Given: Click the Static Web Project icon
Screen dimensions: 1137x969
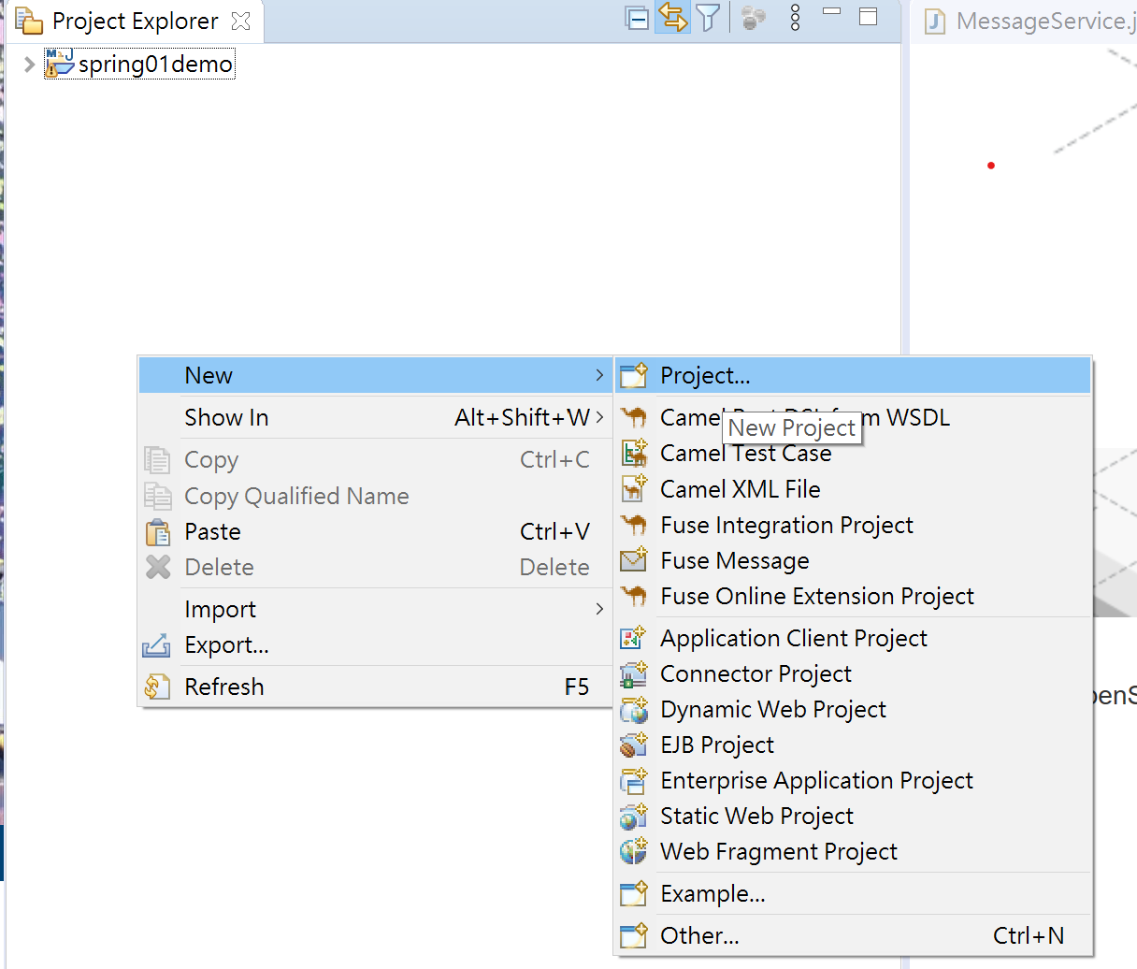Looking at the screenshot, I should click(x=634, y=817).
